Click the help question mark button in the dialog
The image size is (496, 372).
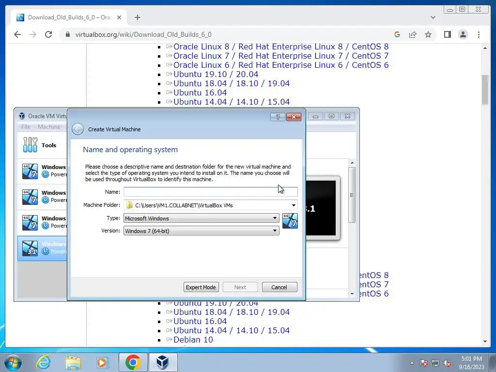pos(278,117)
